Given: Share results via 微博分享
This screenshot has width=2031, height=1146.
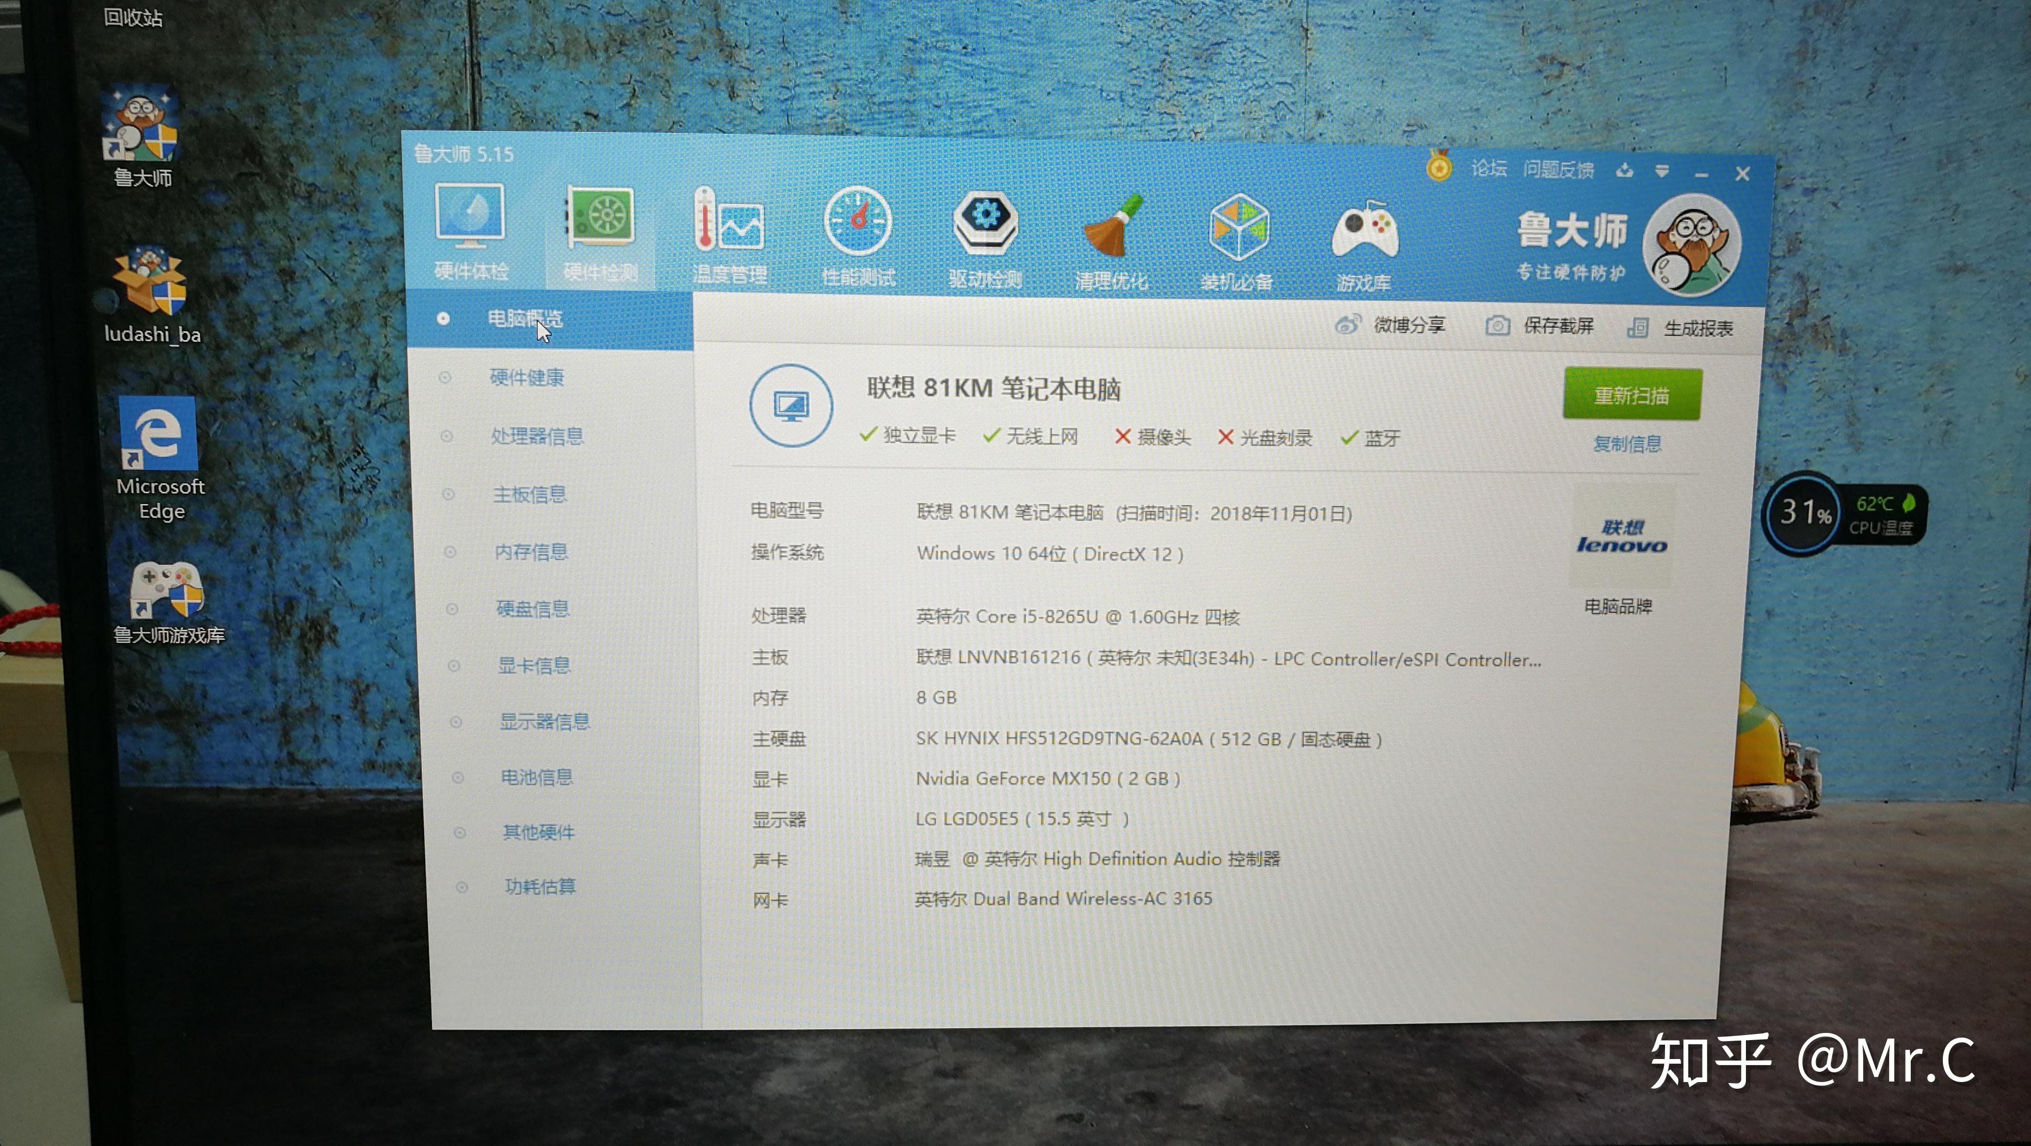Looking at the screenshot, I should coord(1390,325).
